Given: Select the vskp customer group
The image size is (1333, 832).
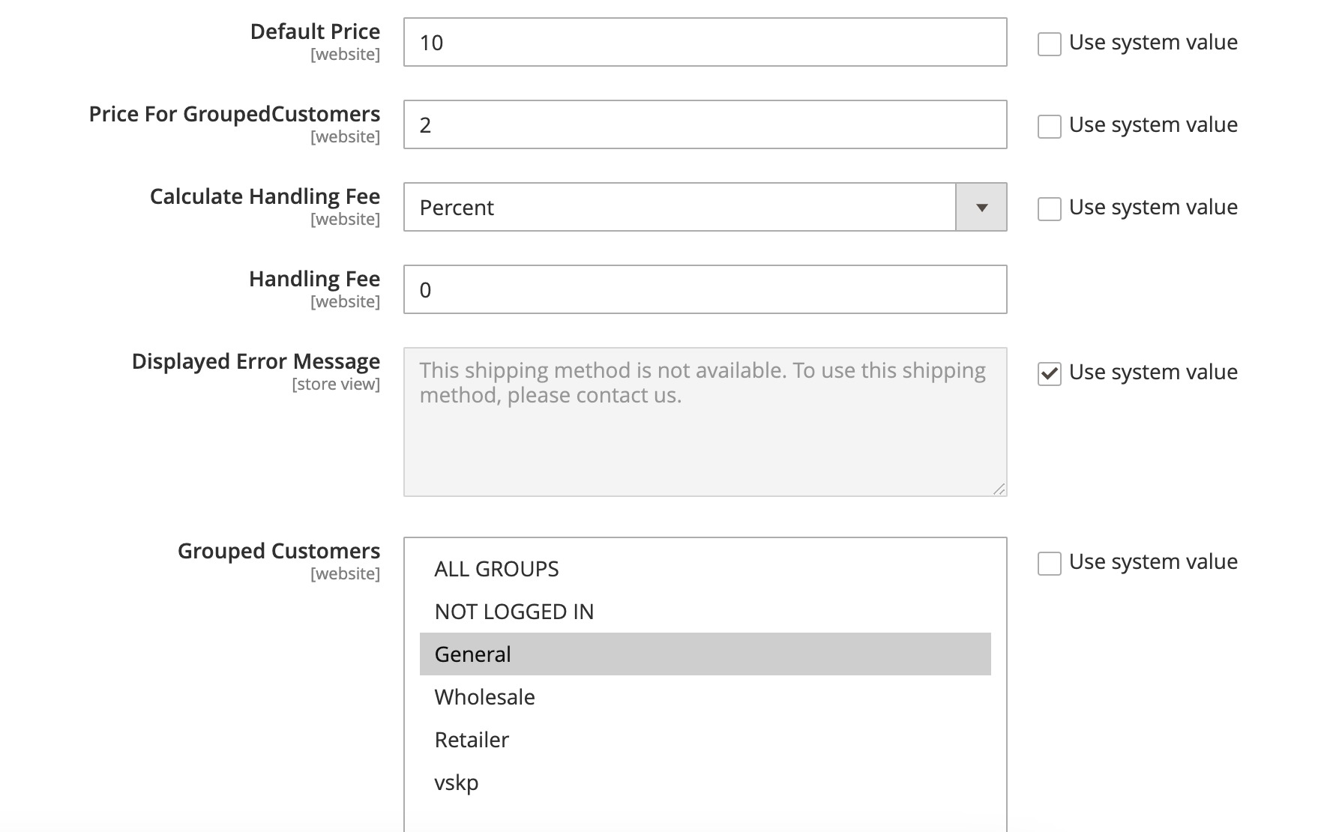Looking at the screenshot, I should (456, 783).
